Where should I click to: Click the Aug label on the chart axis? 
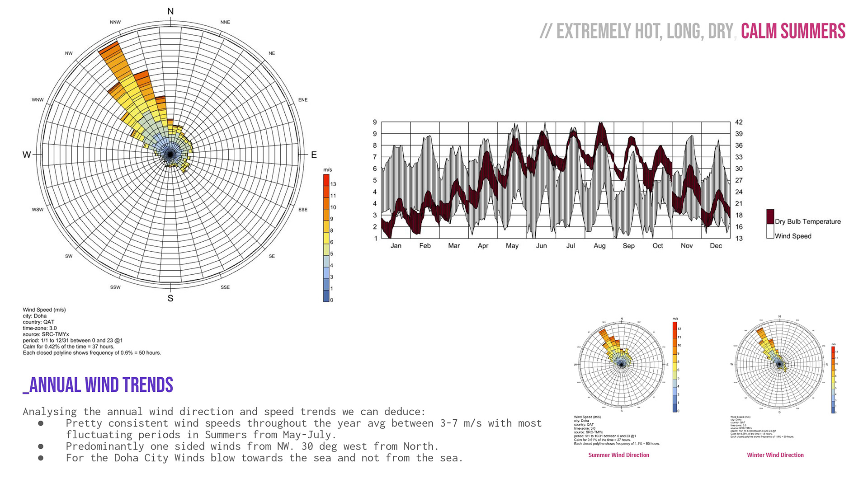(599, 246)
